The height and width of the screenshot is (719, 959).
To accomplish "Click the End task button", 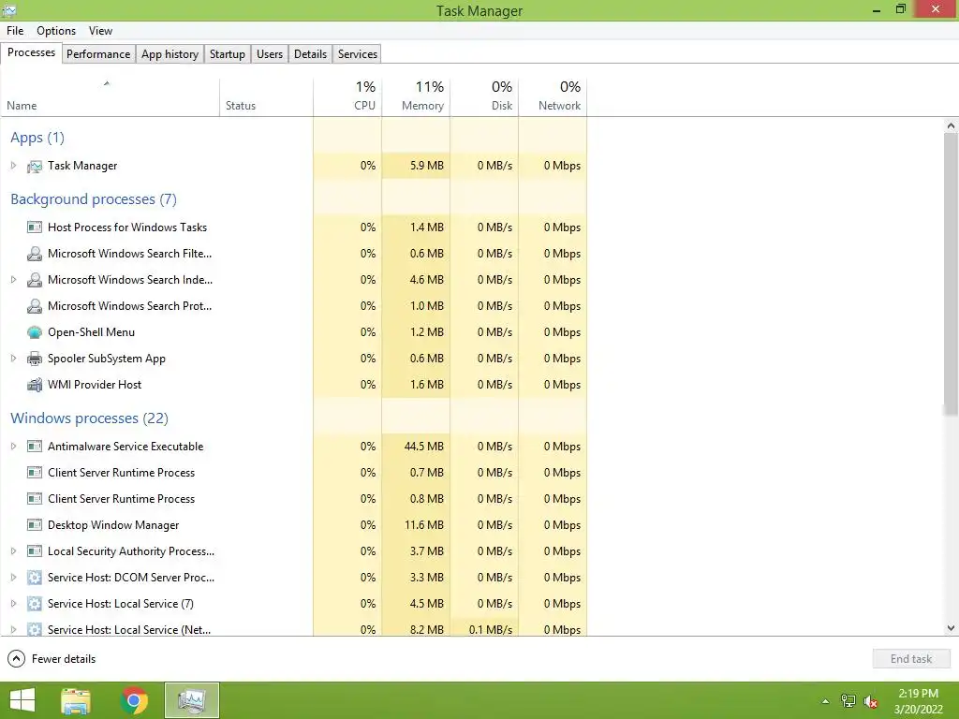I will (x=911, y=659).
